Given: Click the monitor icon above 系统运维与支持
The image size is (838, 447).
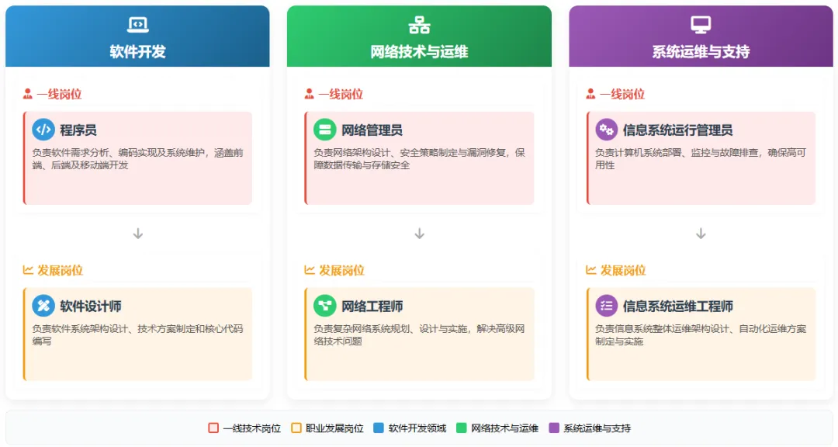Looking at the screenshot, I should pyautogui.click(x=701, y=24).
